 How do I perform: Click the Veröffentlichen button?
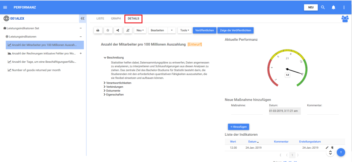[205, 30]
